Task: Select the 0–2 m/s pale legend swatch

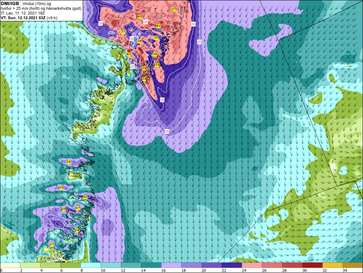Action: coord(11,265)
